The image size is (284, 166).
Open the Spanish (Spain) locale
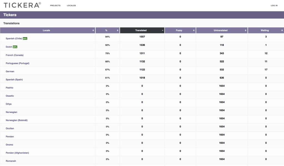point(14,79)
